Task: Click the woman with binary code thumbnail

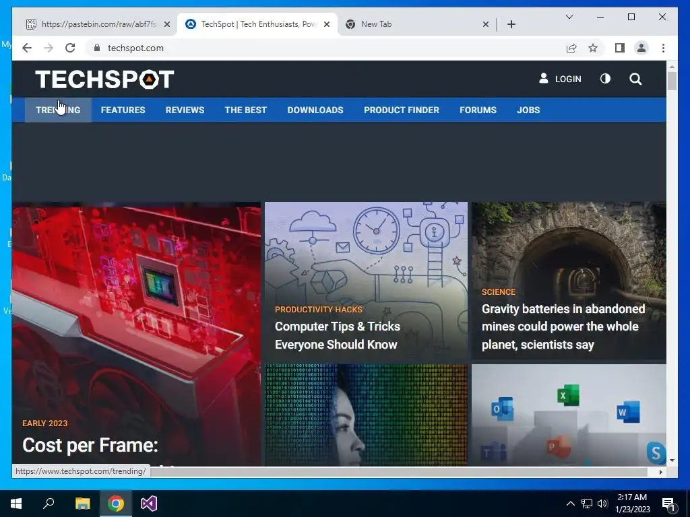Action: click(x=366, y=415)
